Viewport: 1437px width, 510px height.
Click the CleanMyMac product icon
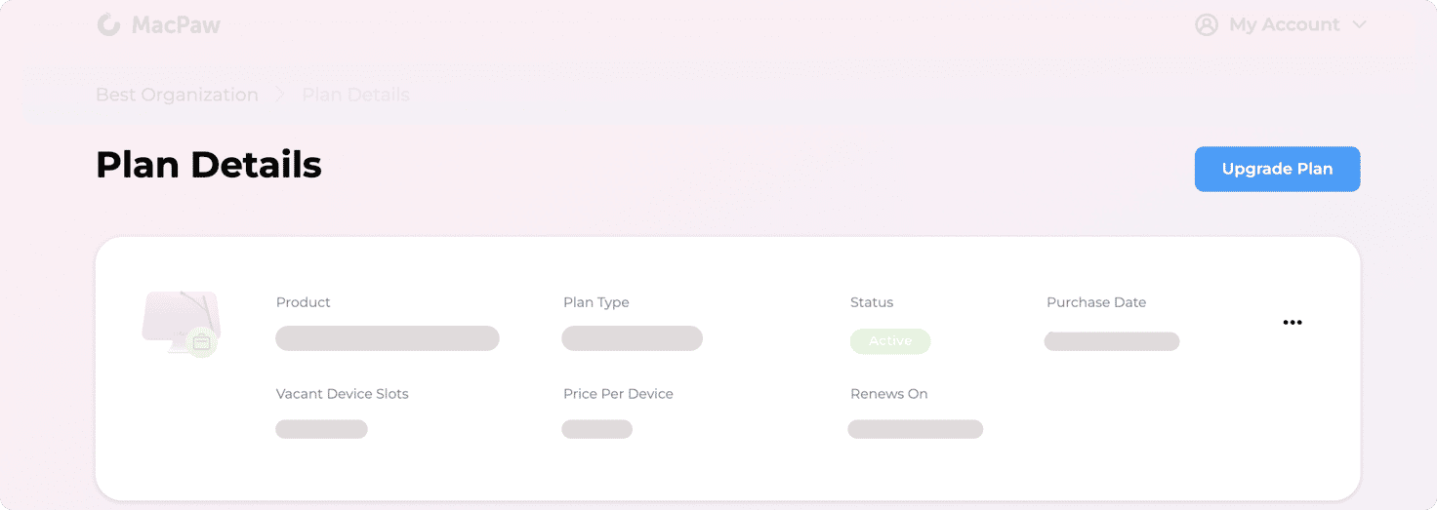coord(181,322)
